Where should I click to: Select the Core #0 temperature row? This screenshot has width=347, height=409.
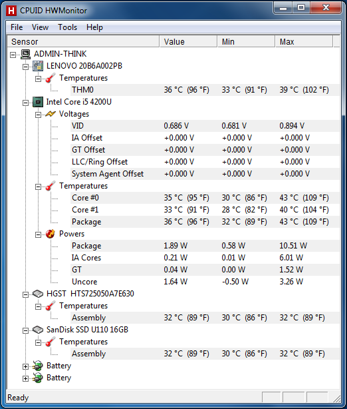point(205,198)
